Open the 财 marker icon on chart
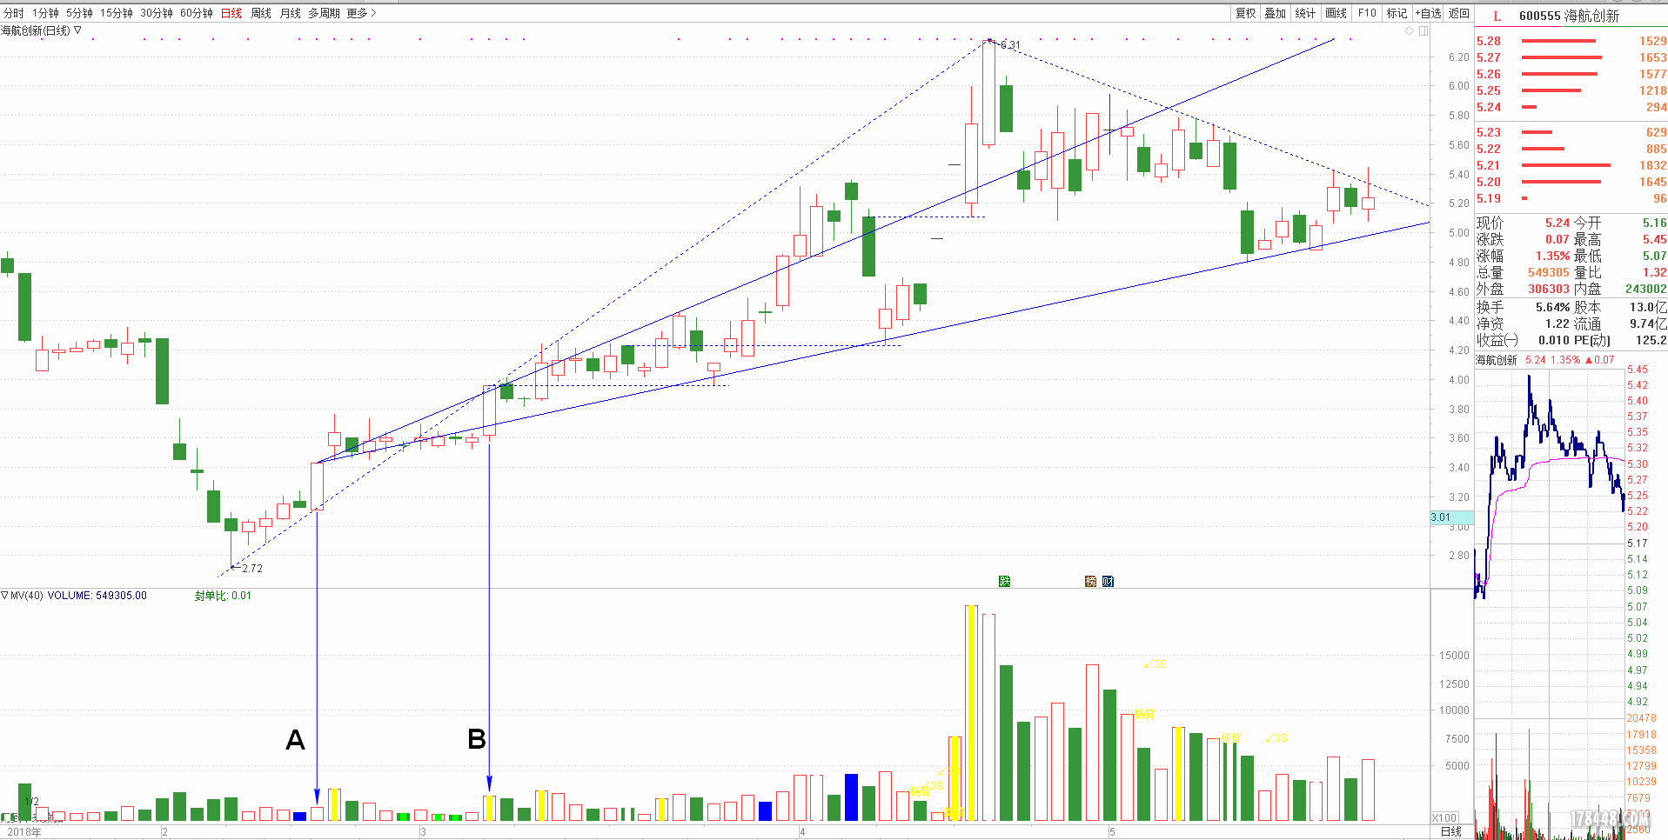 click(1108, 581)
